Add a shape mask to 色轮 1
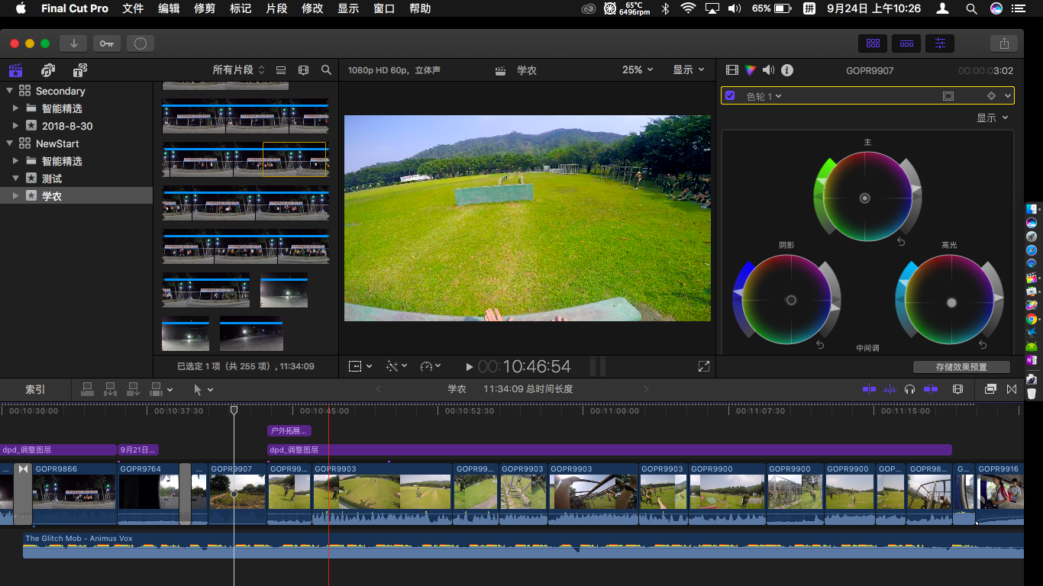 point(948,96)
